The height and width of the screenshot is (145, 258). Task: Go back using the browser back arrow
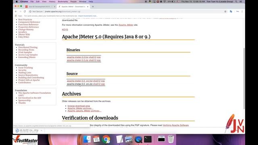click(x=16, y=12)
